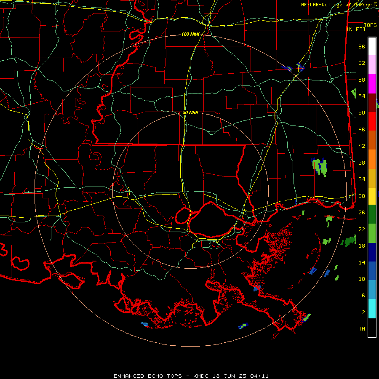Select the bright yellow legend swatch
This screenshot has width=379, height=379.
[x=372, y=196]
